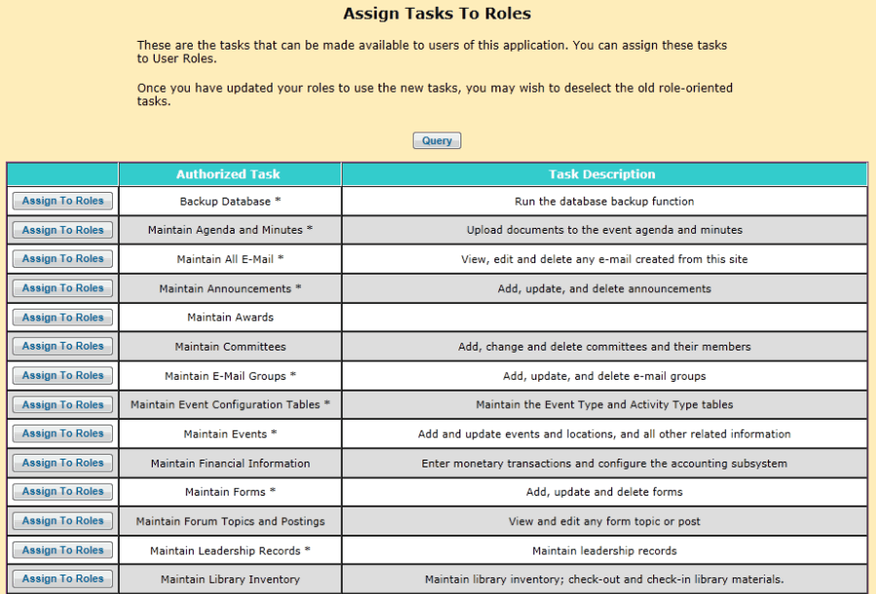Assign Maintain All E-Mail to roles
Image resolution: width=876 pixels, height=594 pixels.
pos(62,259)
